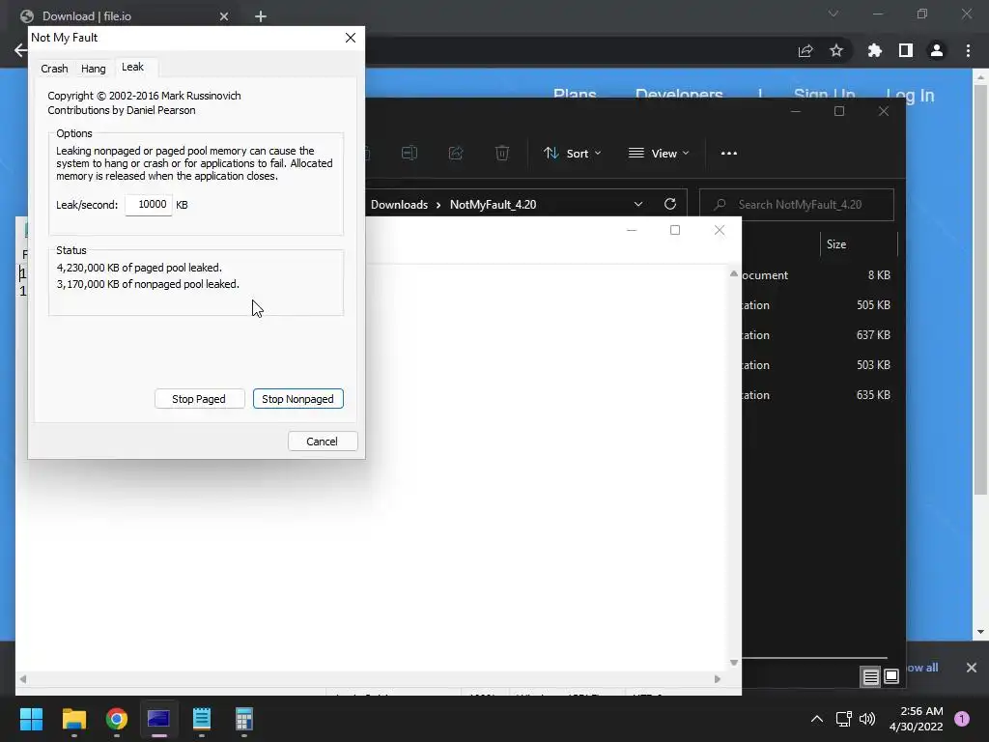Open the Sign Up link on file.io
This screenshot has height=742, width=989.
[825, 96]
